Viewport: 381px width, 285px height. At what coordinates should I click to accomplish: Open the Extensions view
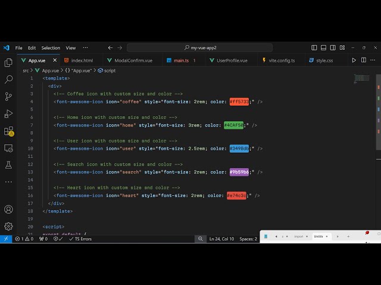point(8,131)
